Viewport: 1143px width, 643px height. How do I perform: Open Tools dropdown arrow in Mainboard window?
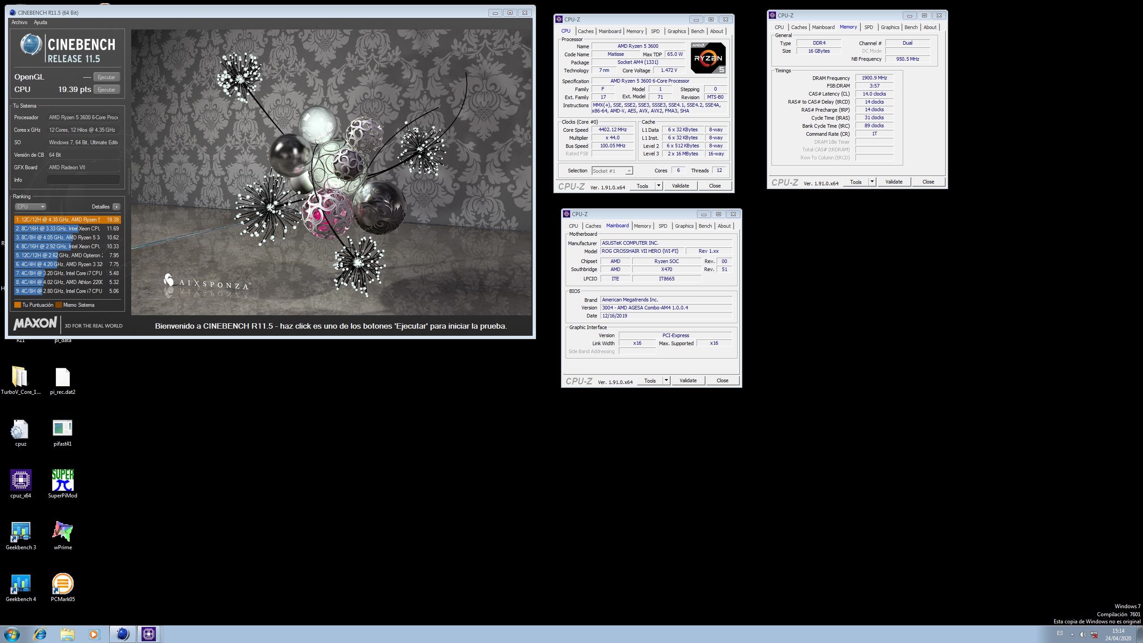tap(666, 380)
